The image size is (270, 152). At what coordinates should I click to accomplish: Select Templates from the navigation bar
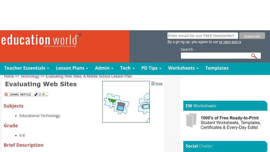point(217,68)
